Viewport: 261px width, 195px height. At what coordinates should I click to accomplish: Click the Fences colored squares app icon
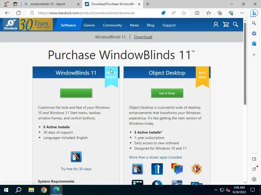pos(177,169)
